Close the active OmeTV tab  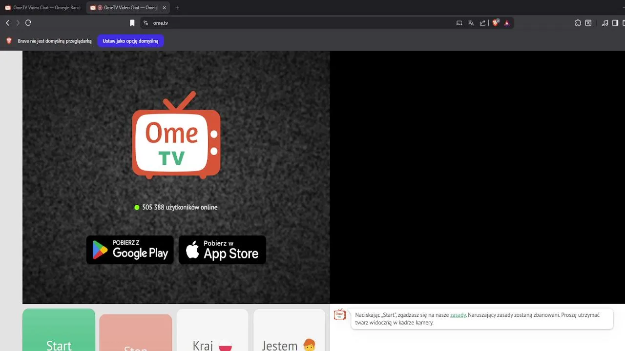coord(165,8)
